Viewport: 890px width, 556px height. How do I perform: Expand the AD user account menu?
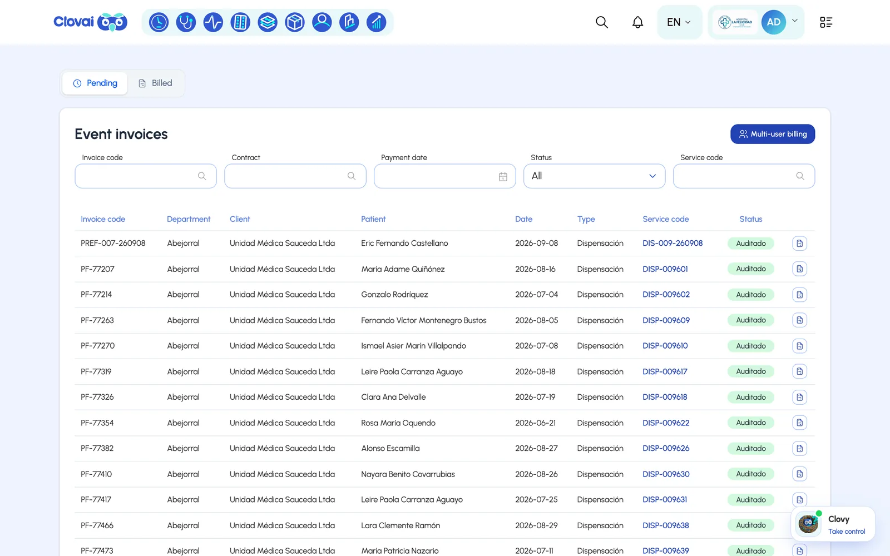point(780,22)
